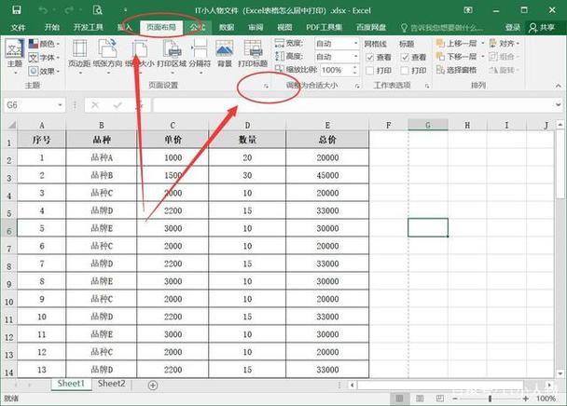Click the Sign in (登录) link
Viewport: 567px width, 406px height.
512,27
